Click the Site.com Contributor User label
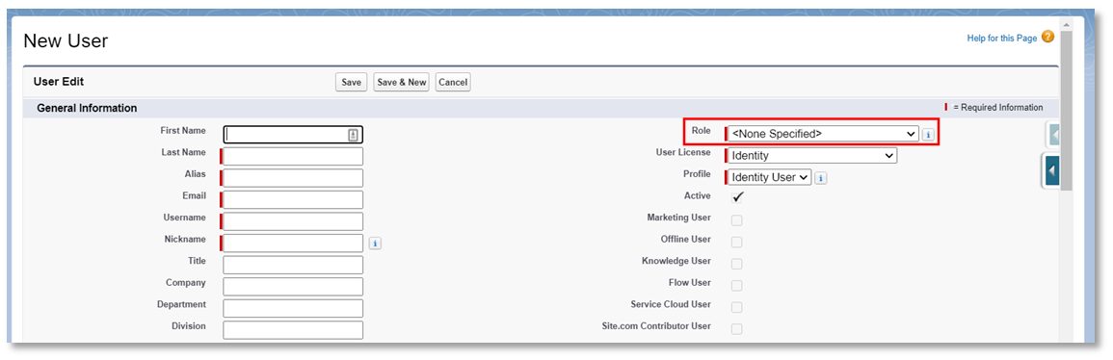 pos(656,326)
